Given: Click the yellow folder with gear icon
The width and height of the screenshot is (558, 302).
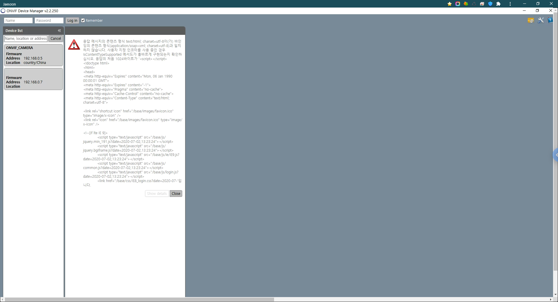Looking at the screenshot, I should click(x=531, y=20).
